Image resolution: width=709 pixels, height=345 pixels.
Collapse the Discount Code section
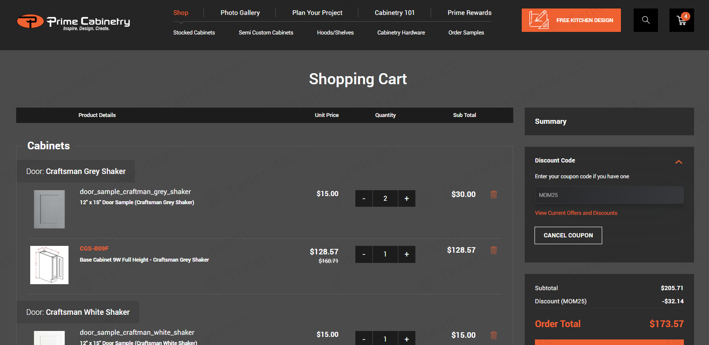(x=679, y=162)
